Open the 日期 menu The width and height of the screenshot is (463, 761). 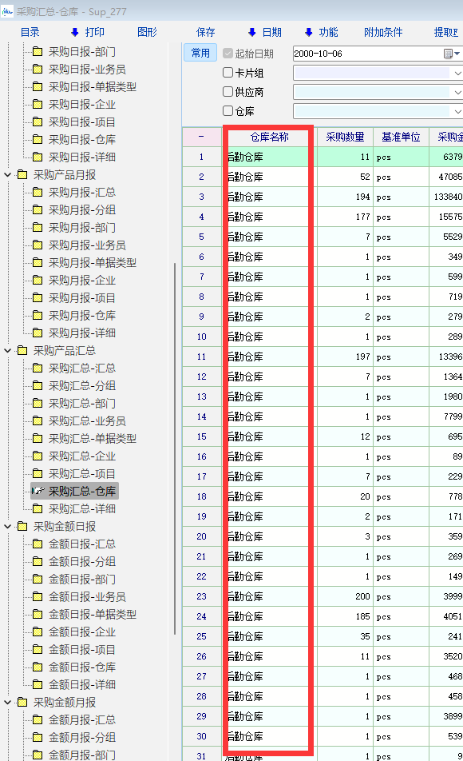271,33
